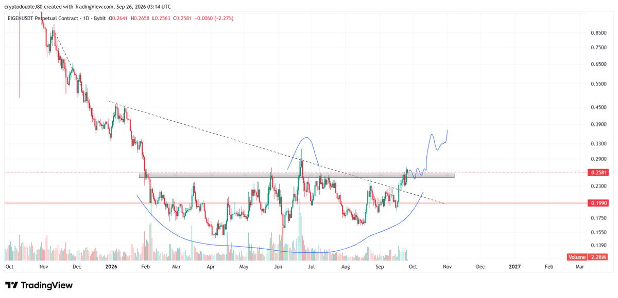
Task: Click the 0.1750 price axis label
Action: [599, 218]
